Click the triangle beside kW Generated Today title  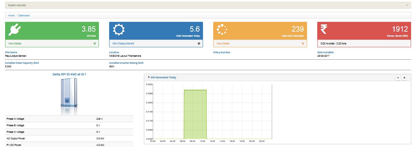[x=149, y=78]
